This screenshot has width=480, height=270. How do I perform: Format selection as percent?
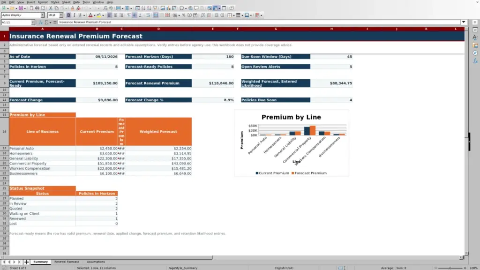point(184,15)
